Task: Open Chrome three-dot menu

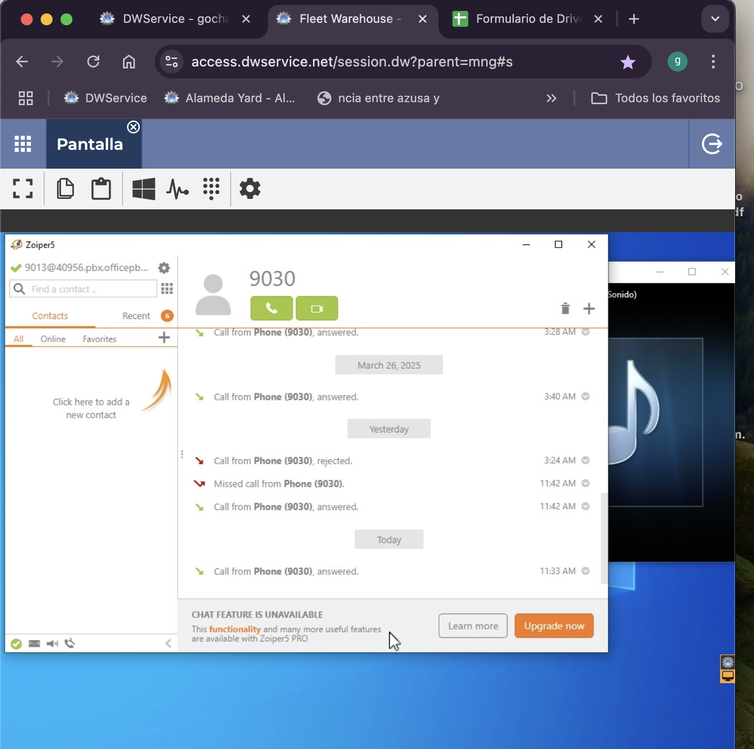Action: pos(713,62)
